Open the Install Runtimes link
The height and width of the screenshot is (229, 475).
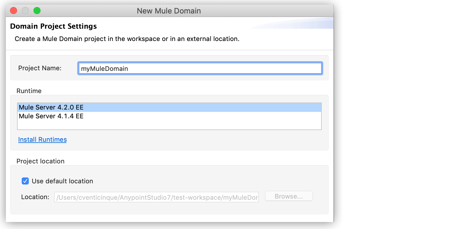[x=43, y=140]
